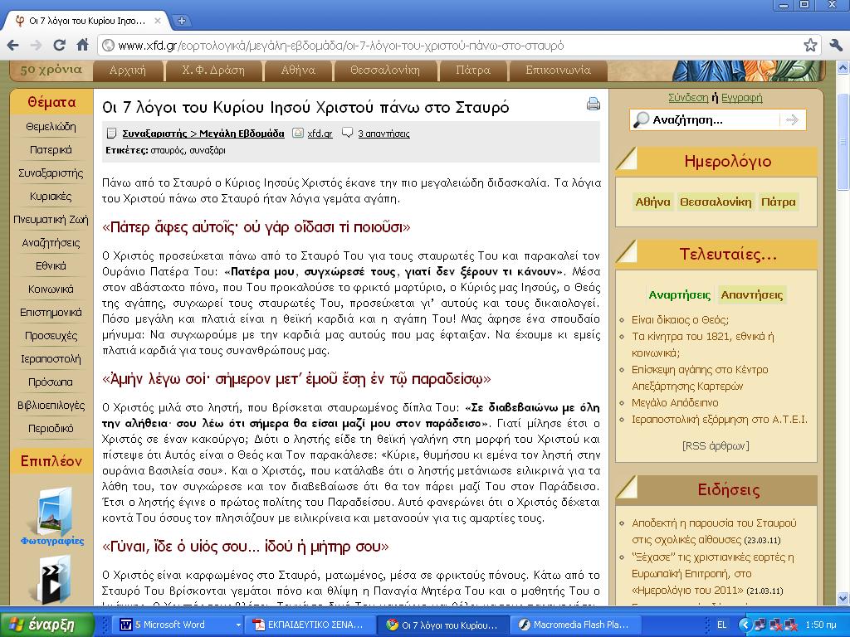Viewport: 850px width, 637px height.
Task: Select Επιστημονικά in topics sidebar
Action: (51, 313)
